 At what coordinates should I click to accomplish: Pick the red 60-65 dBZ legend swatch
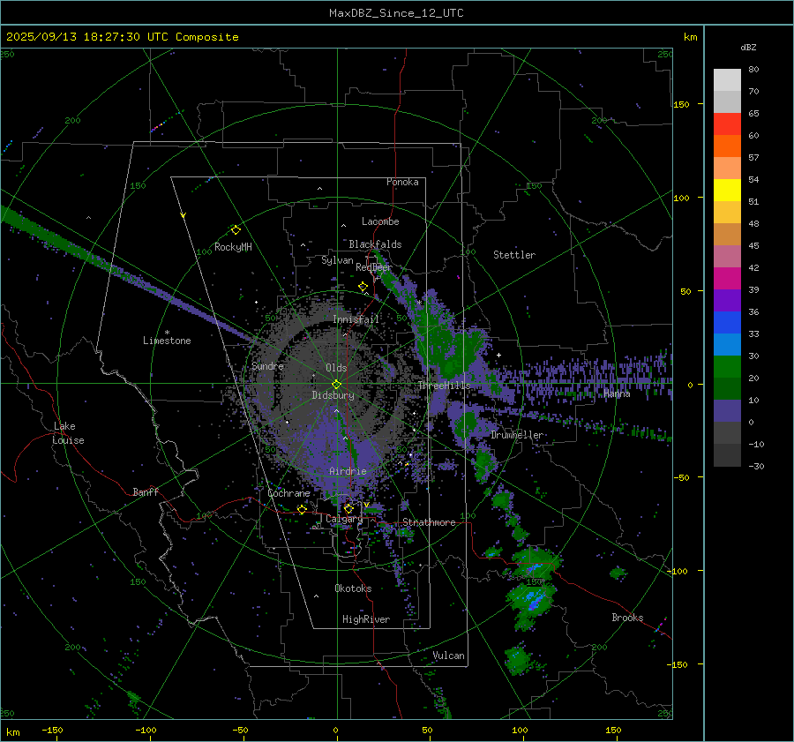[727, 124]
